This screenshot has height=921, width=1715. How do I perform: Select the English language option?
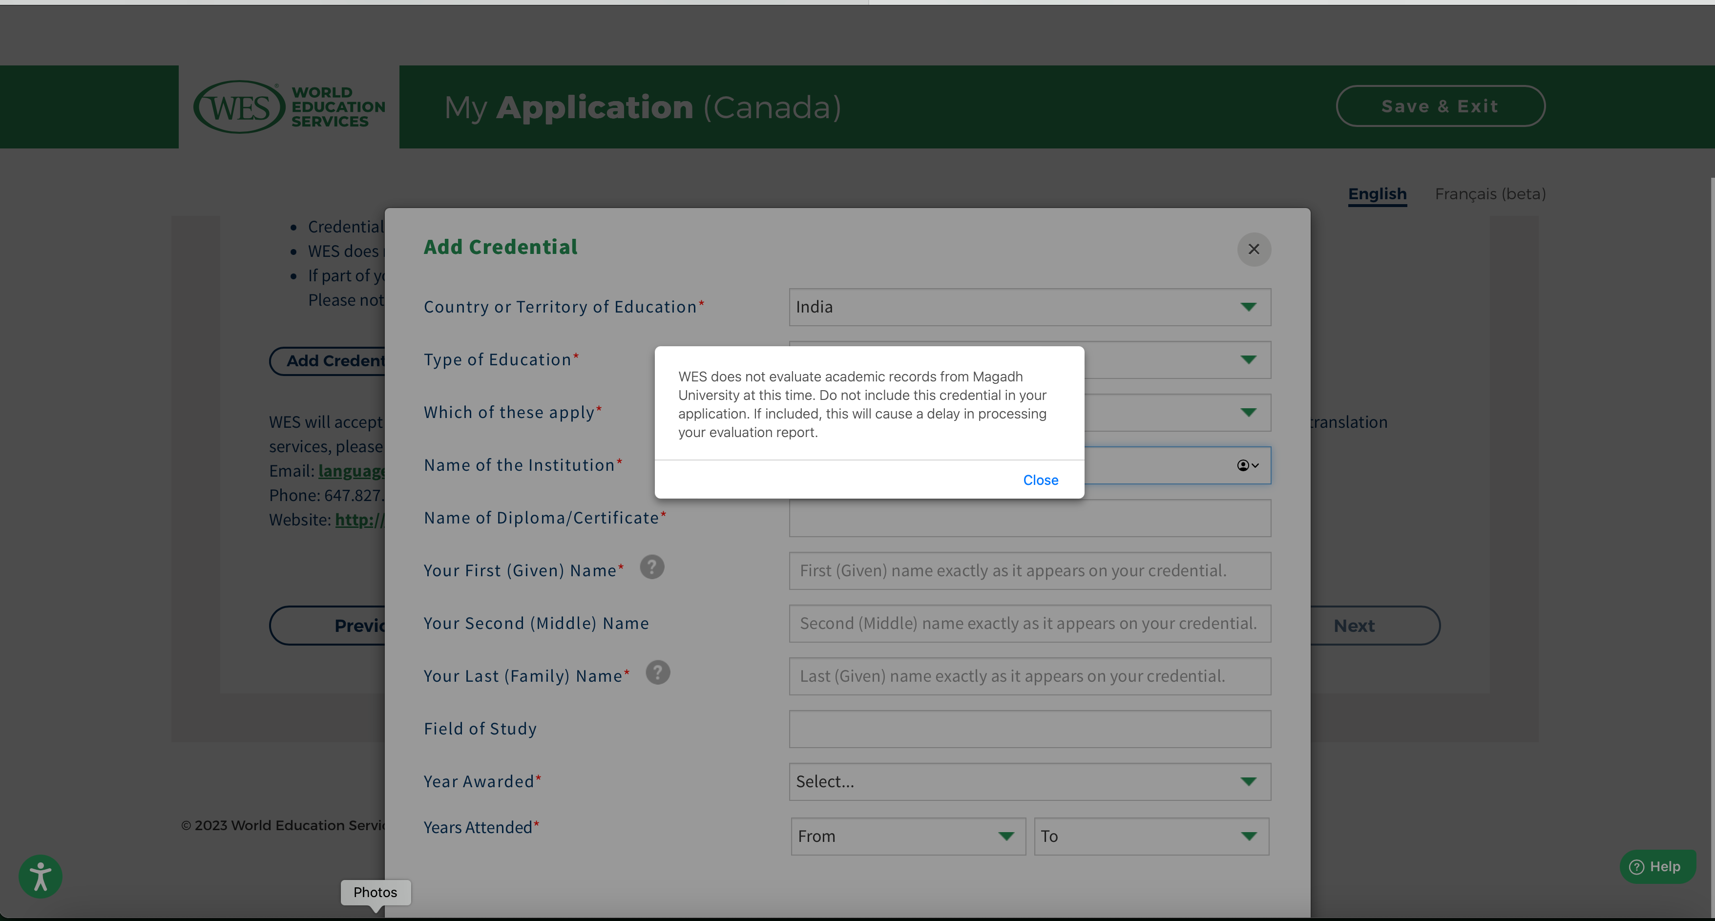point(1377,194)
